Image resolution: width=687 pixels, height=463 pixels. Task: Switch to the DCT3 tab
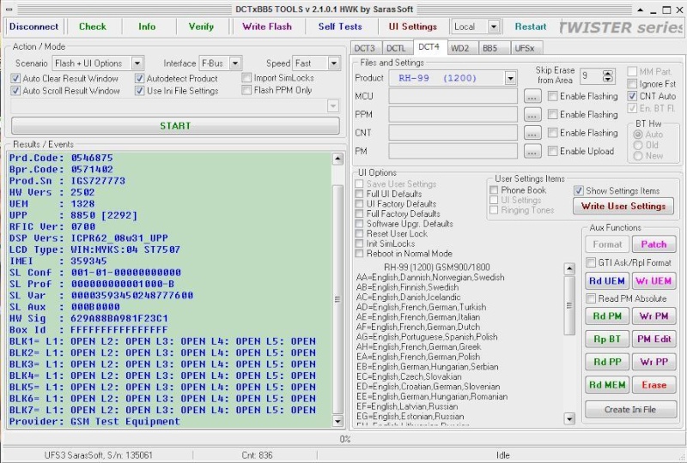(365, 48)
